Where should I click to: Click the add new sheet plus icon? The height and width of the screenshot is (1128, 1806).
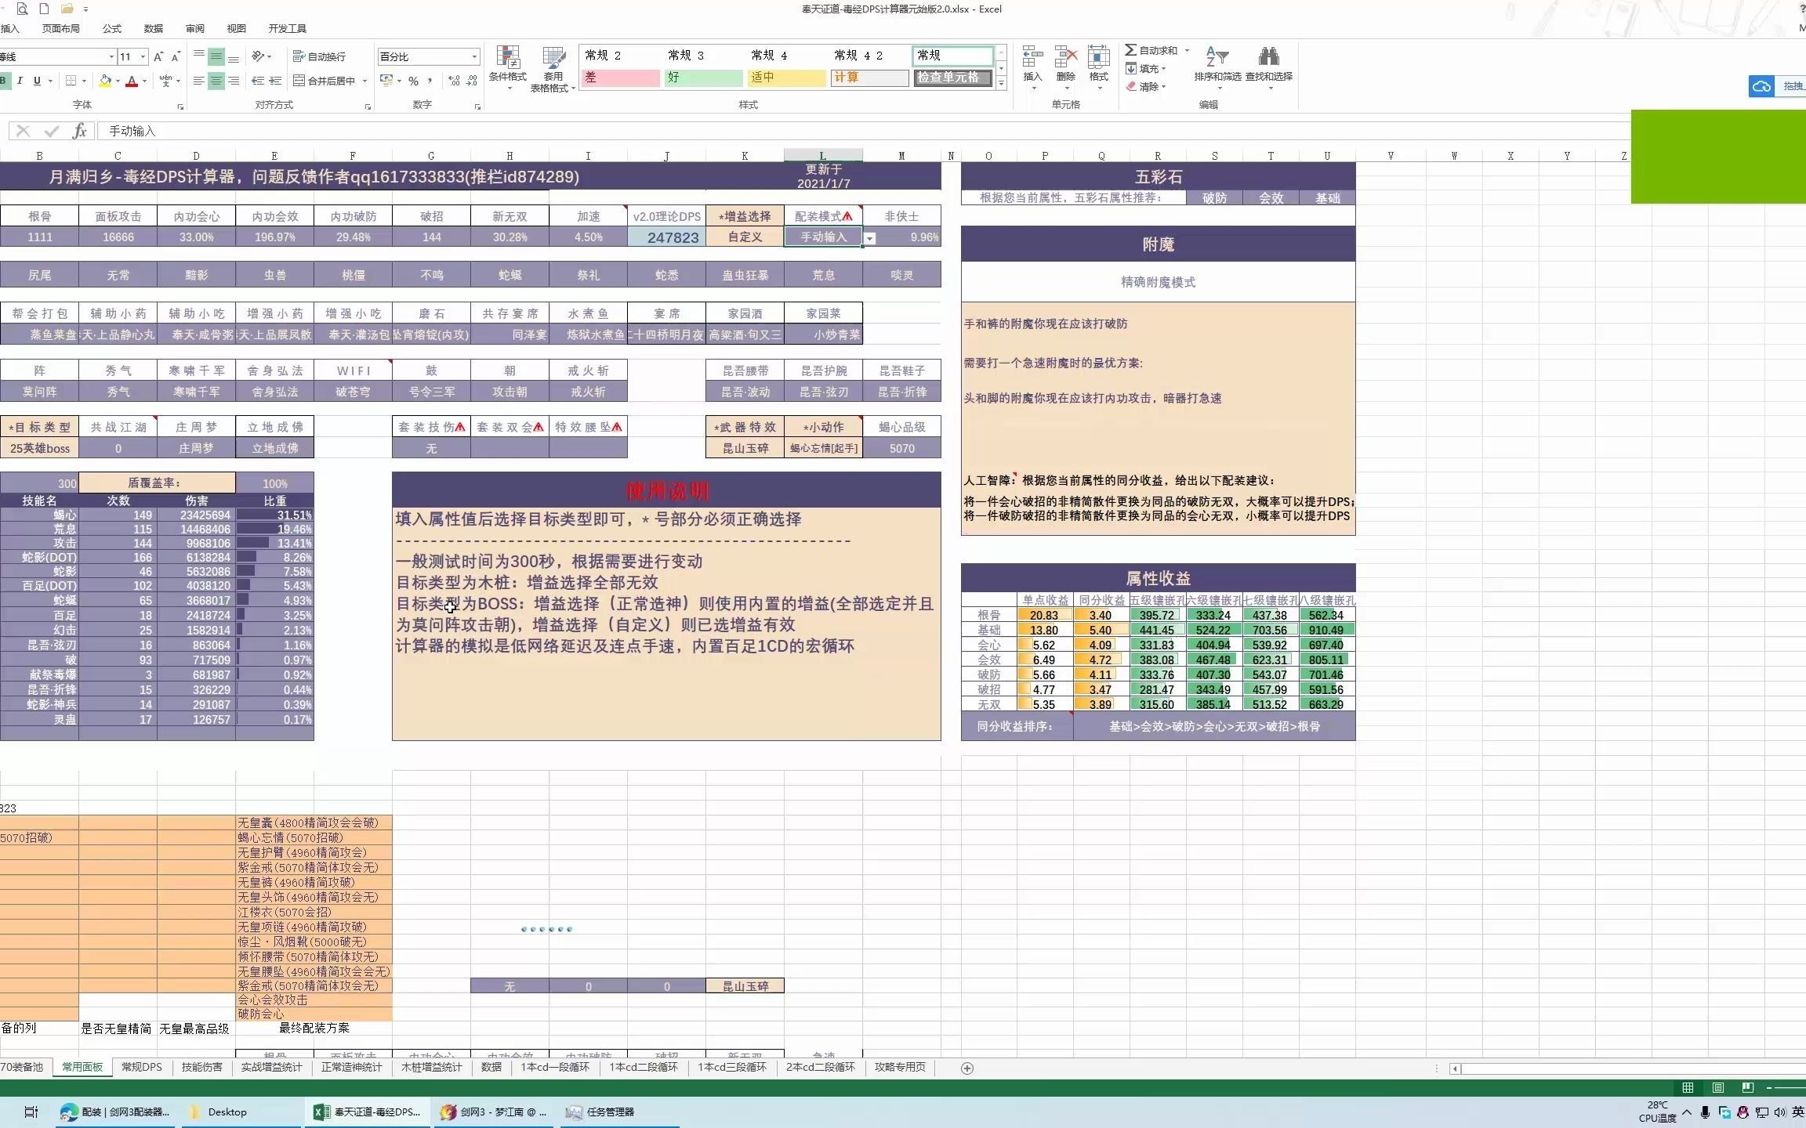(x=966, y=1068)
